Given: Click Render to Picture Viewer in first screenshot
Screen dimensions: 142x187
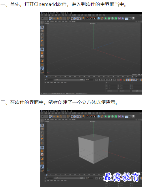Looking at the screenshot, I should pyautogui.click(x=91, y=18).
